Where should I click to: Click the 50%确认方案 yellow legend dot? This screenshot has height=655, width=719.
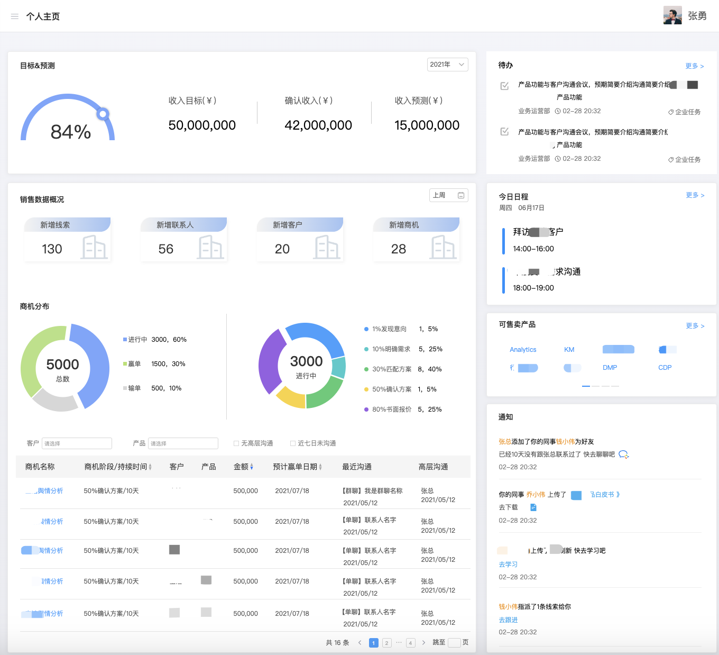(366, 389)
